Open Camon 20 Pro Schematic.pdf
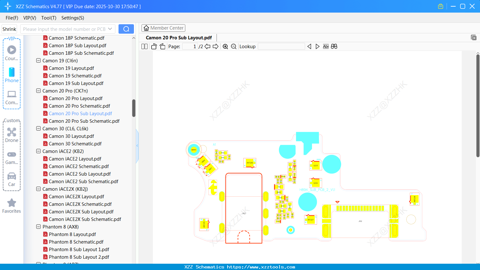The image size is (480, 270). (79, 106)
